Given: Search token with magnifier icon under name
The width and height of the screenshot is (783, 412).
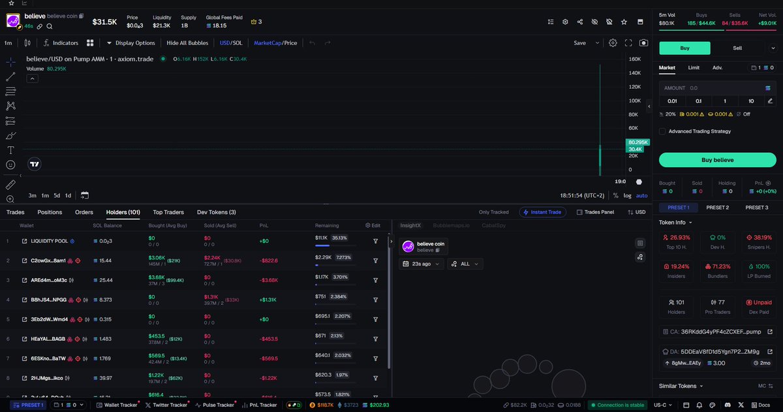Looking at the screenshot, I should pyautogui.click(x=50, y=26).
